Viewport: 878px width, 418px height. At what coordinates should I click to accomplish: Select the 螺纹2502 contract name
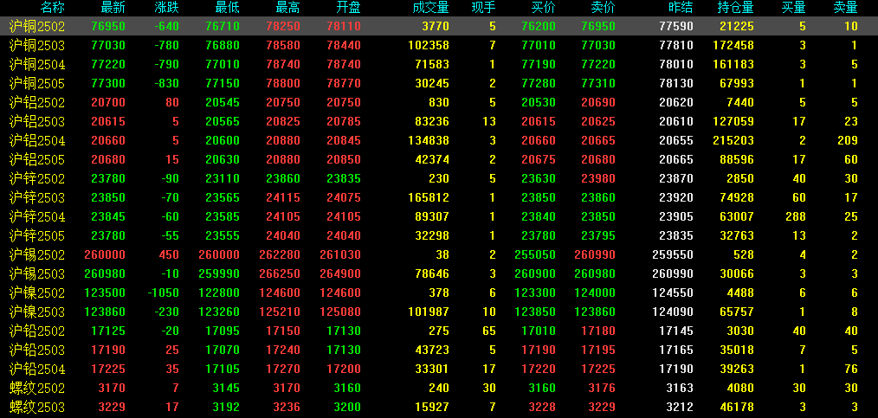pos(37,388)
